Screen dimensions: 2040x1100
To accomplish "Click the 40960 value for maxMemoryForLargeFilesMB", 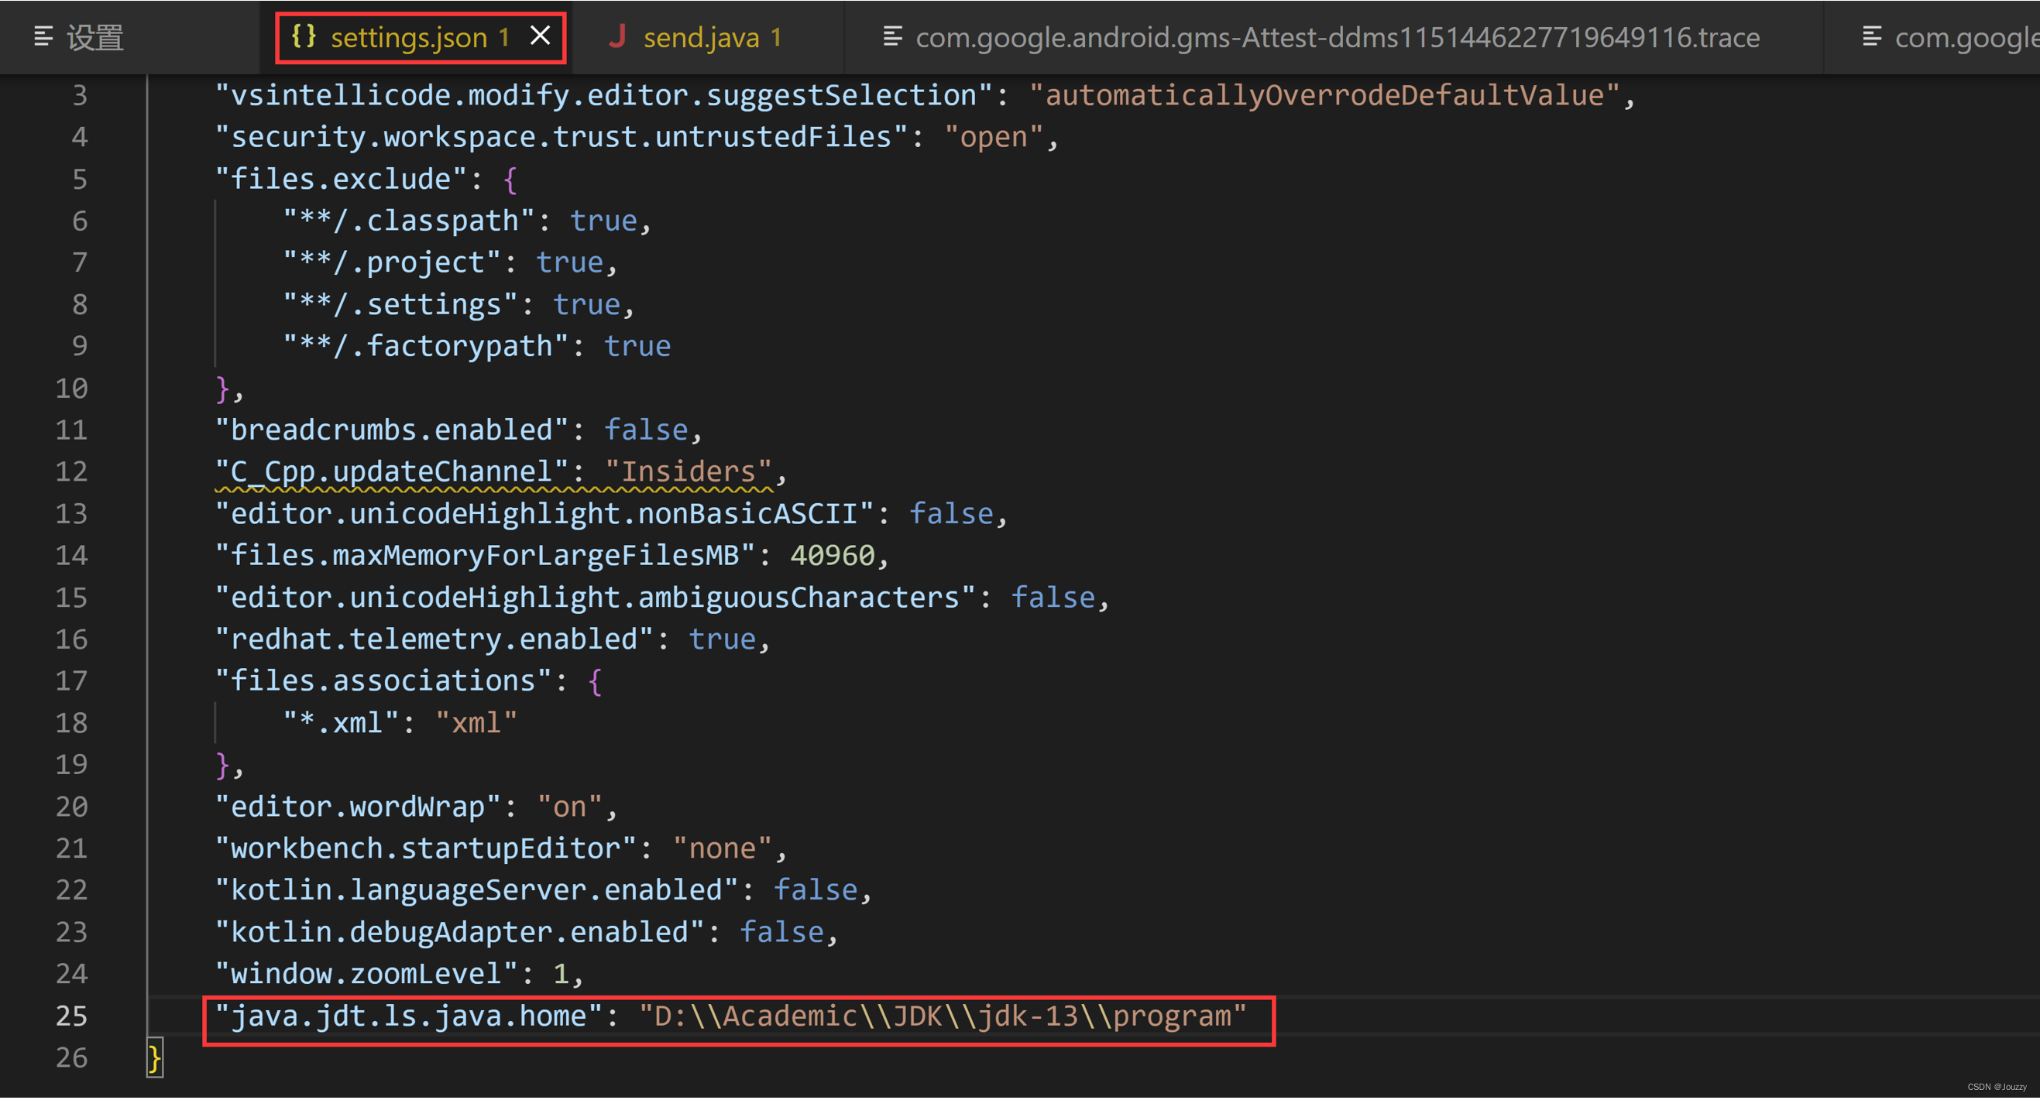I will tap(833, 557).
